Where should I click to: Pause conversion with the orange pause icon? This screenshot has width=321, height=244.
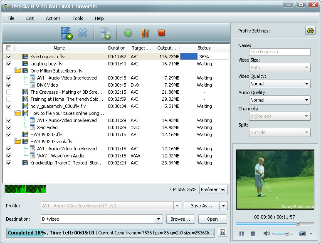click(145, 33)
